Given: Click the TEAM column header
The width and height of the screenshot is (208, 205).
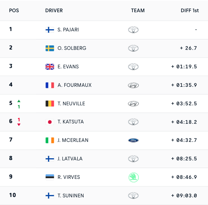Looking at the screenshot, I should point(138,10).
